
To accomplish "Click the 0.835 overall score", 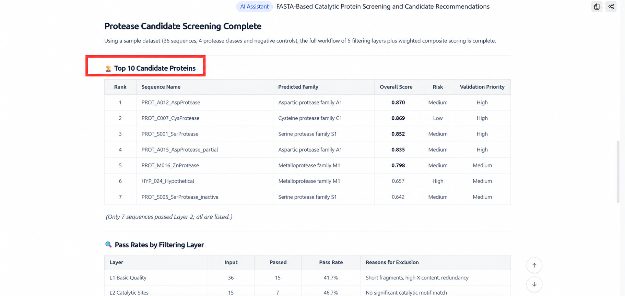I will (x=398, y=150).
